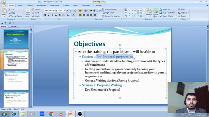
Task: Delete the current slide
Action: (36, 16)
